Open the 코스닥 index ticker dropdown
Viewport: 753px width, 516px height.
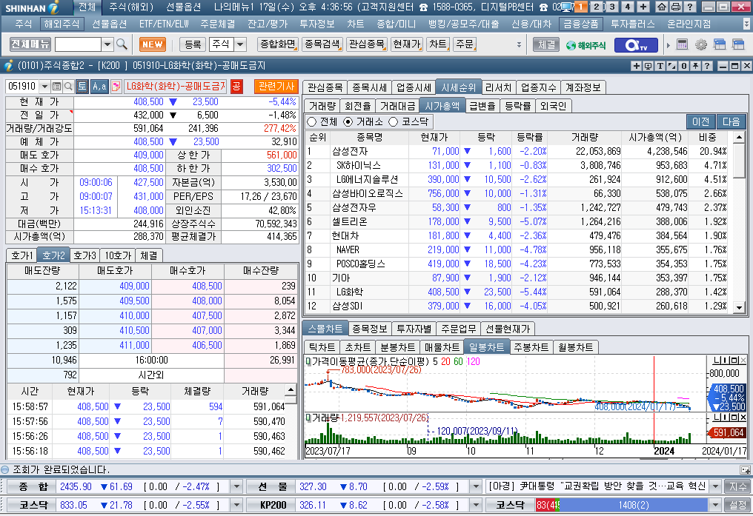tap(236, 505)
